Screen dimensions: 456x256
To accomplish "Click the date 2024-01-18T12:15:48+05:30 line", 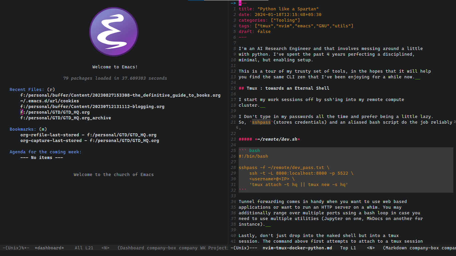I will 280,14.
